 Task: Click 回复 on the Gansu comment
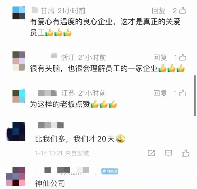pos(159,11)
